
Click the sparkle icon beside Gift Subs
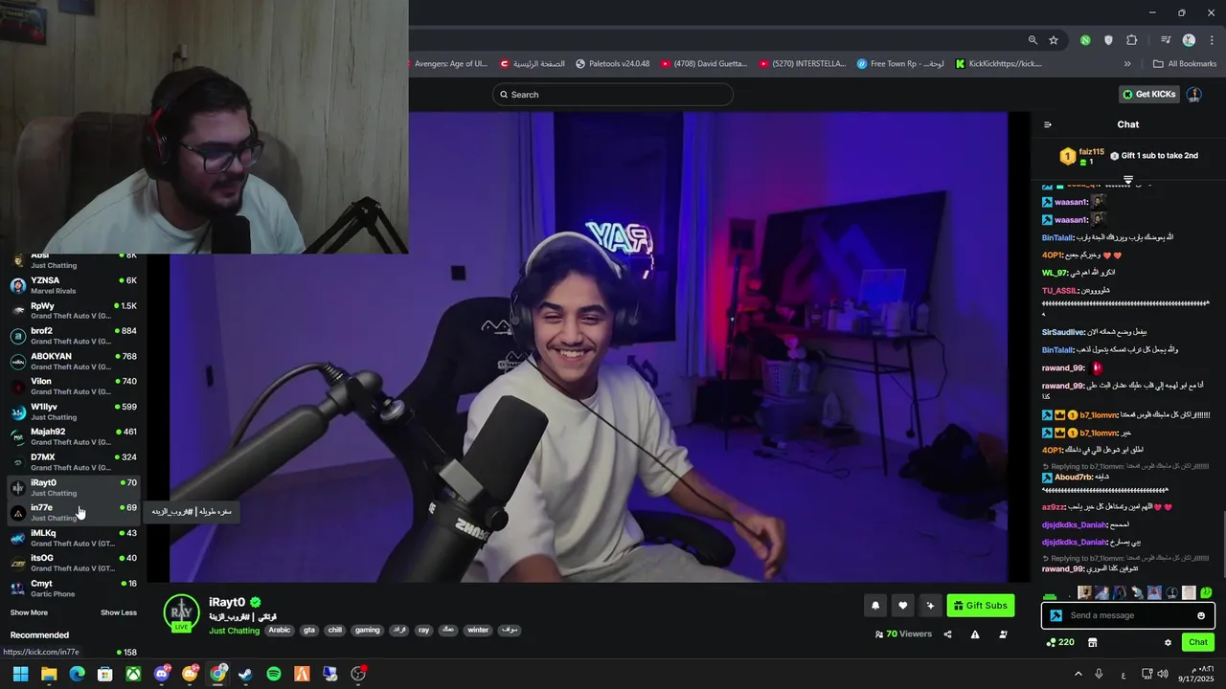(x=930, y=605)
